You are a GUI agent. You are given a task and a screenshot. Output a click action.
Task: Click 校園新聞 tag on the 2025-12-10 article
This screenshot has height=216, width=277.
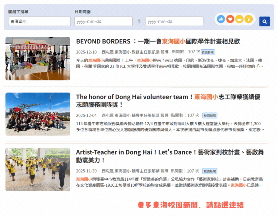[x=208, y=52]
